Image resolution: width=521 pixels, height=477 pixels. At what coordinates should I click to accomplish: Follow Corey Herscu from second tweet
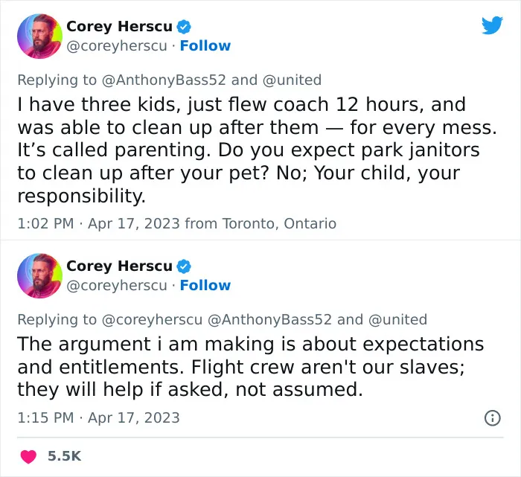click(x=205, y=285)
